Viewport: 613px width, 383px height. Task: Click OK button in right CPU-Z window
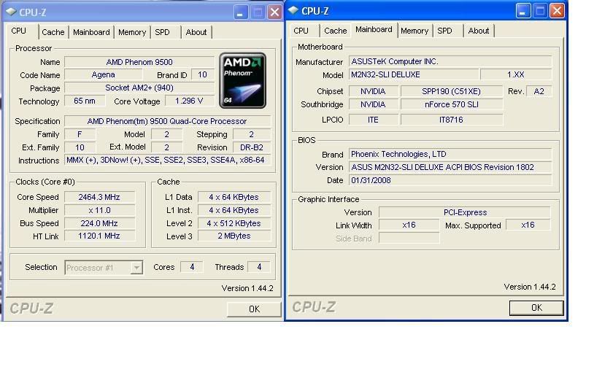point(536,308)
